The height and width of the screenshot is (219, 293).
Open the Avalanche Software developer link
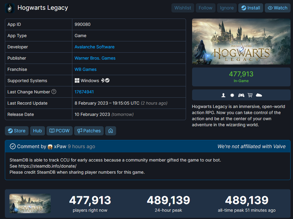coord(94,47)
